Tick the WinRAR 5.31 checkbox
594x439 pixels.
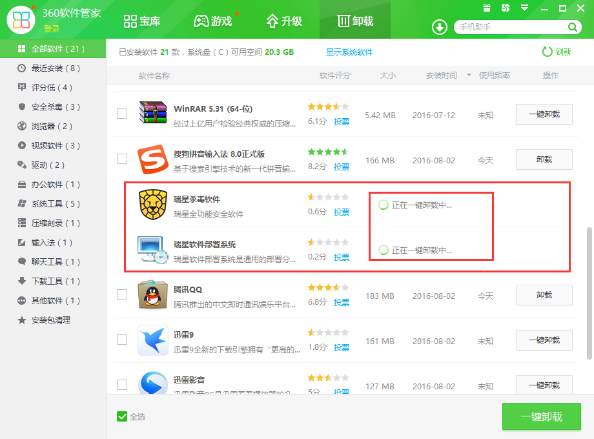(122, 114)
